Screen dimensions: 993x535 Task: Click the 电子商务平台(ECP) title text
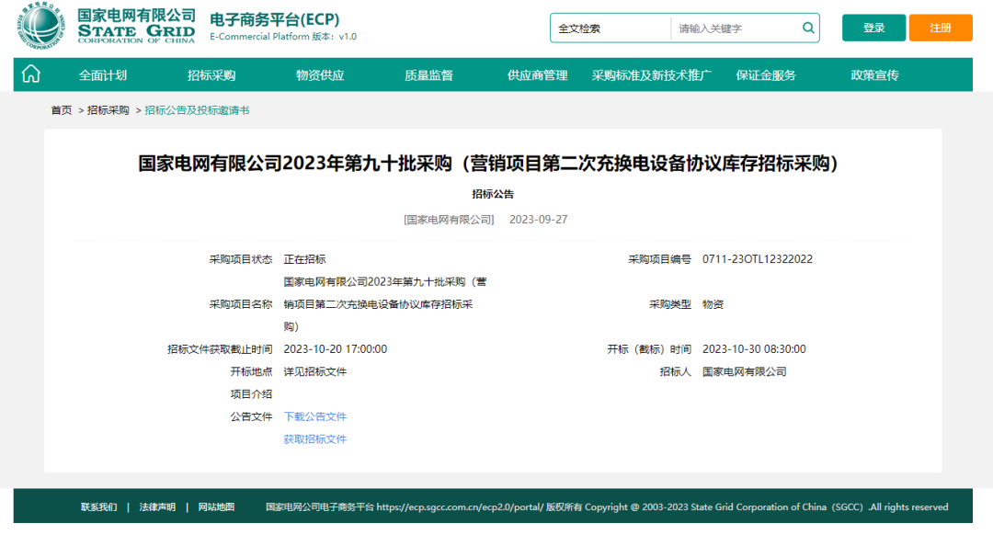click(x=275, y=19)
